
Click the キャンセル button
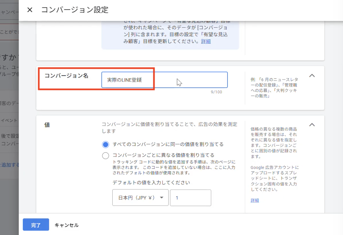(x=67, y=225)
